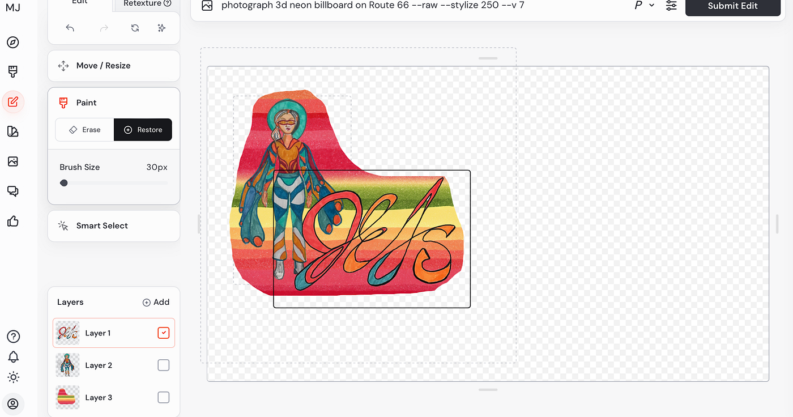This screenshot has height=417, width=793.
Task: Click the Layers panel heading
Action: tap(70, 302)
